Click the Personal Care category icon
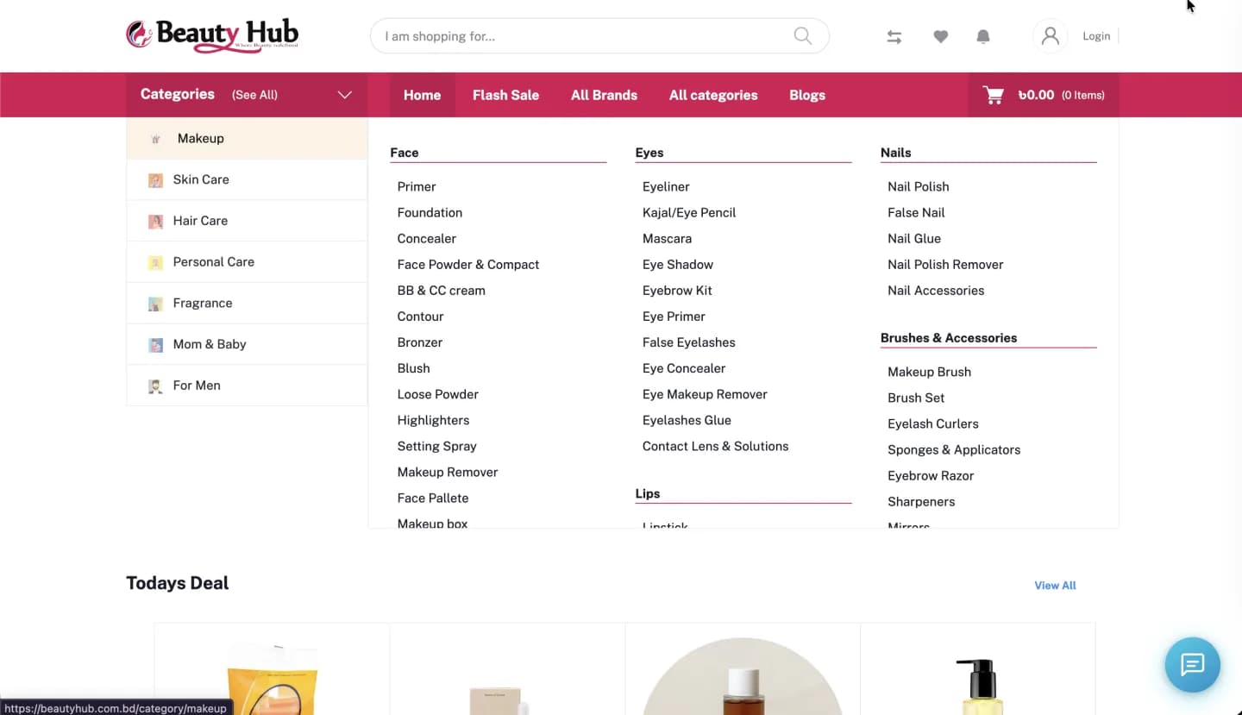Image resolution: width=1242 pixels, height=715 pixels. 155,263
